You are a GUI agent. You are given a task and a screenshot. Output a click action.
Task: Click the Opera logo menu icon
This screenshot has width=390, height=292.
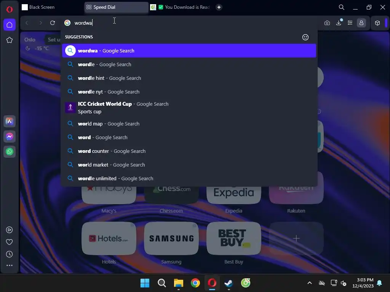(10, 10)
